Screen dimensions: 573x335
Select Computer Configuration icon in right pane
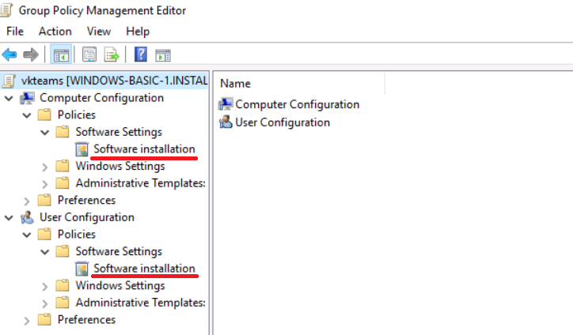pyautogui.click(x=226, y=104)
